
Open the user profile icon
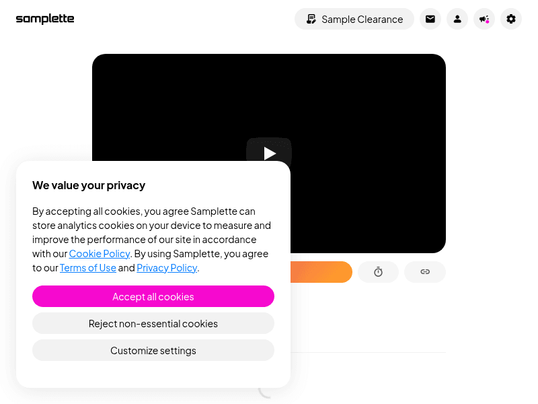point(457,19)
